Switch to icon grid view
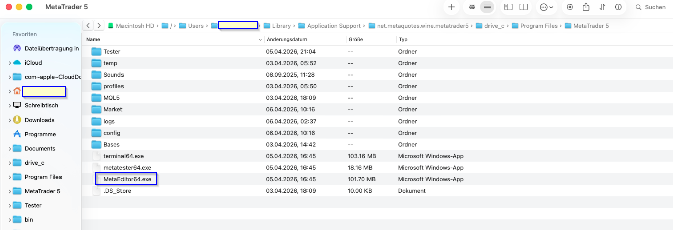This screenshot has width=673, height=230. (472, 7)
